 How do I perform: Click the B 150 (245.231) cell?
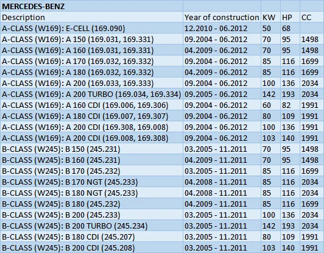91,149
